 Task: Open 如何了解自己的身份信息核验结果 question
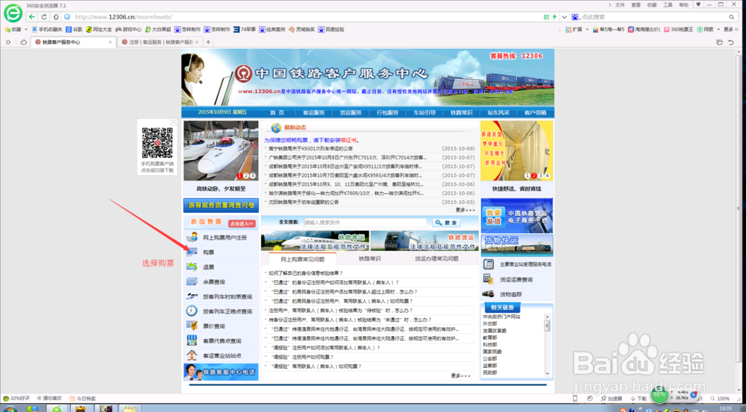(305, 273)
